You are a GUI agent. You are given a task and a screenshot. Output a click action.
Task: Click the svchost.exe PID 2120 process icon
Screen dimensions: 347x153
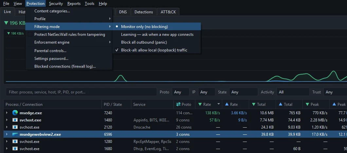point(15,127)
